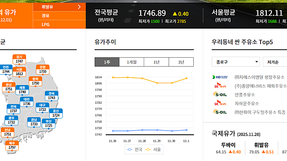The height and width of the screenshot is (161, 287).
Task: Click the 울산 1724 map marker
Action: [x=56, y=113]
